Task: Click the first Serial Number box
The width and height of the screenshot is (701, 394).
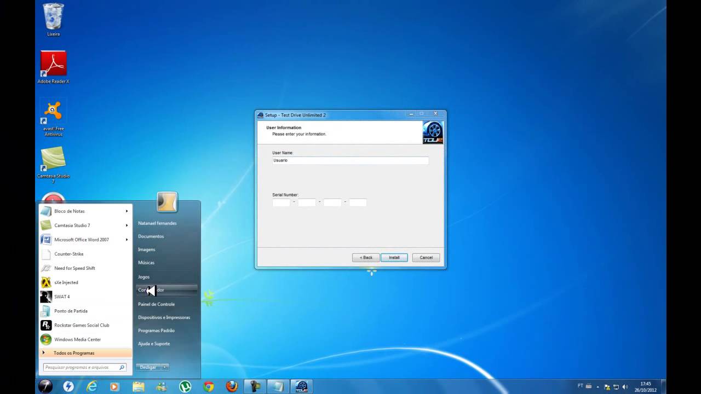Action: pos(281,202)
